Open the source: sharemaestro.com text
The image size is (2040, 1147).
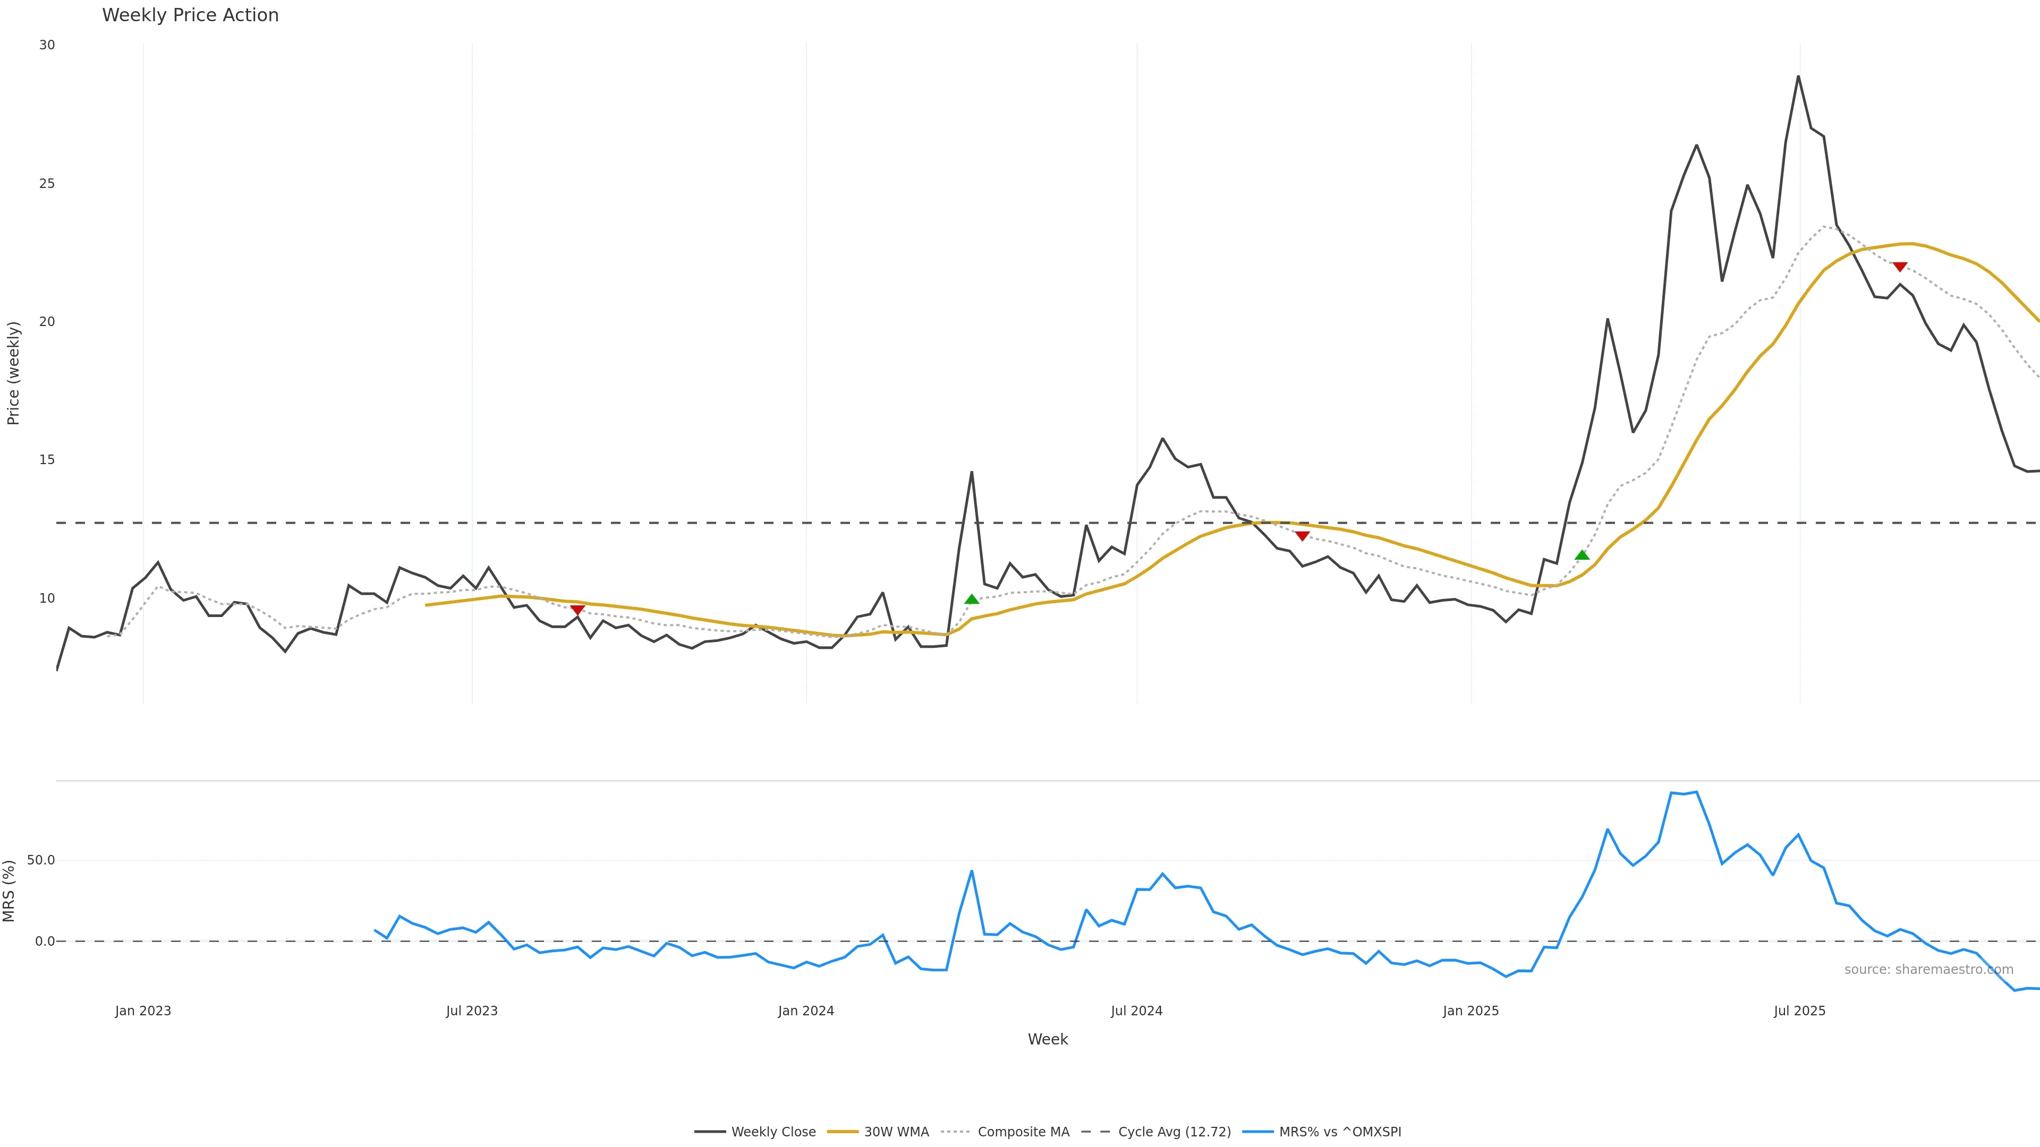(1928, 970)
